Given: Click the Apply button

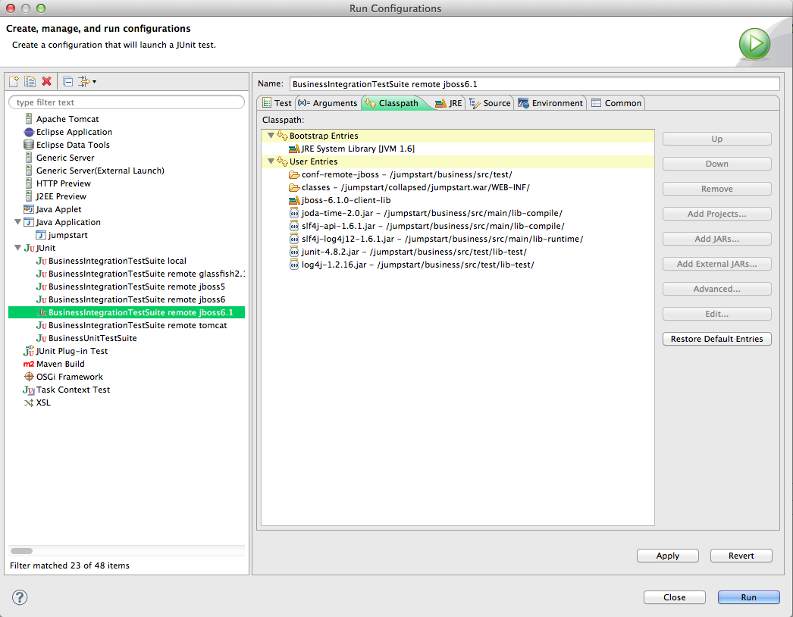Looking at the screenshot, I should [x=668, y=556].
